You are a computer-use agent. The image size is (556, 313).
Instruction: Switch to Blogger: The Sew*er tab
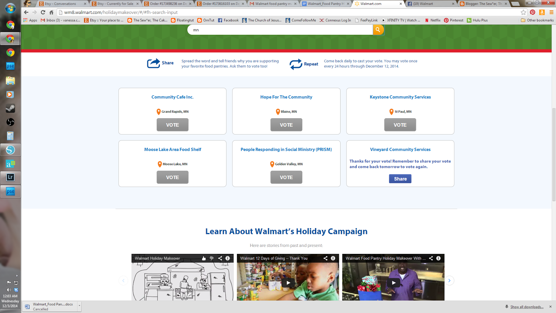point(484,4)
